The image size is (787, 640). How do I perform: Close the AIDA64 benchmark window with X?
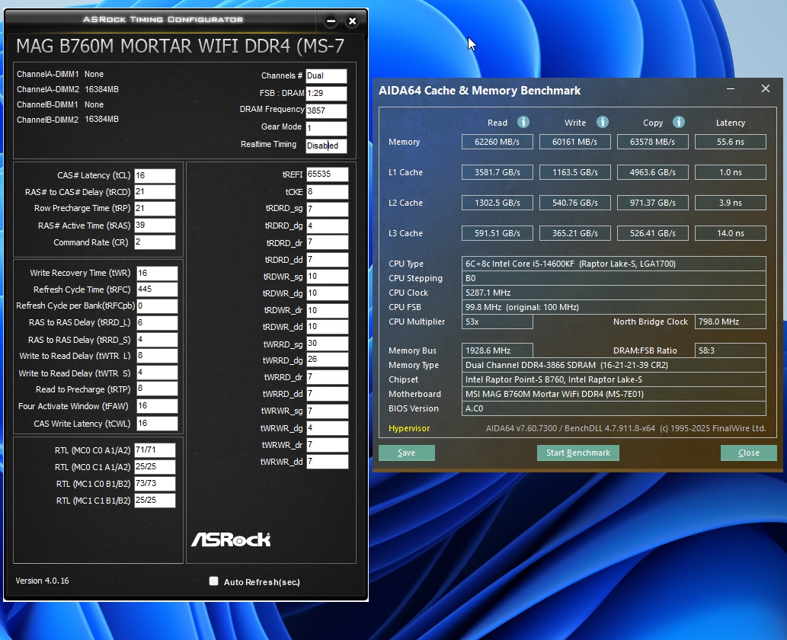click(x=766, y=89)
